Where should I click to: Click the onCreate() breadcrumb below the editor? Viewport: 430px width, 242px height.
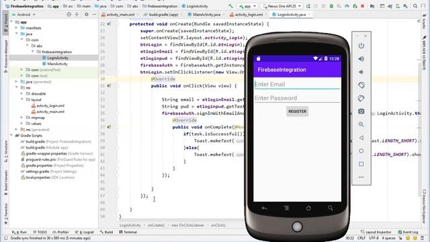coord(156,225)
